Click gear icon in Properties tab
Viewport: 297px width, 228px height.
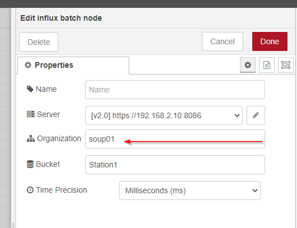coord(28,65)
